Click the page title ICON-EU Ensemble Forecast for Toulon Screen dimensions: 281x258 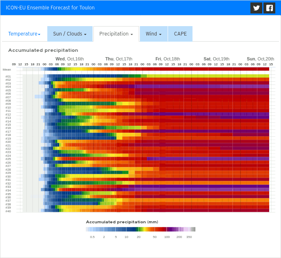[50, 8]
